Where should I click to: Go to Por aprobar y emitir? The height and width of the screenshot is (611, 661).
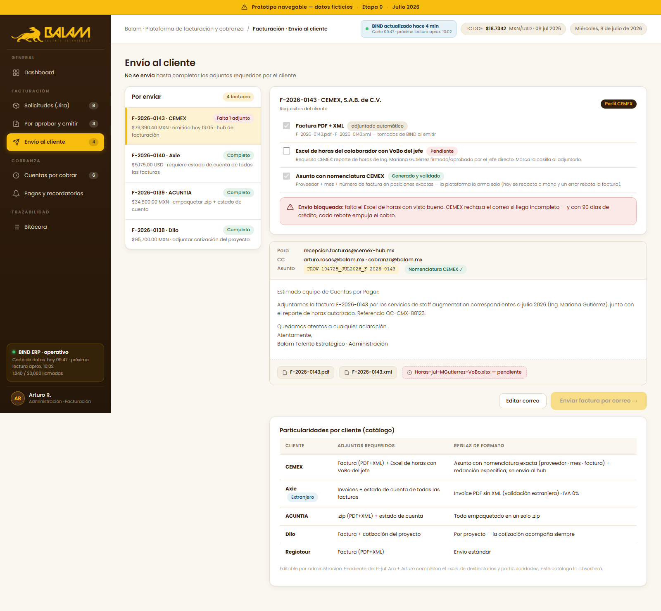(x=55, y=124)
